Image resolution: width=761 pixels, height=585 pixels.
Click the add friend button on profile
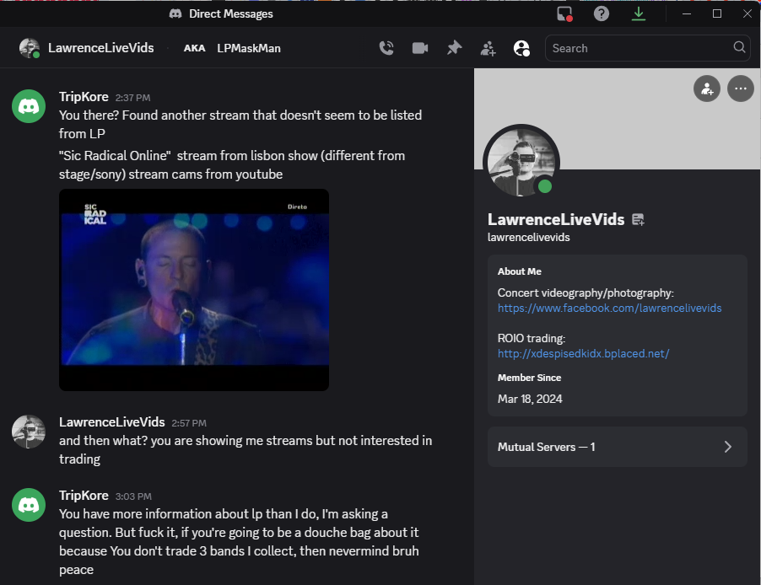[x=706, y=89]
